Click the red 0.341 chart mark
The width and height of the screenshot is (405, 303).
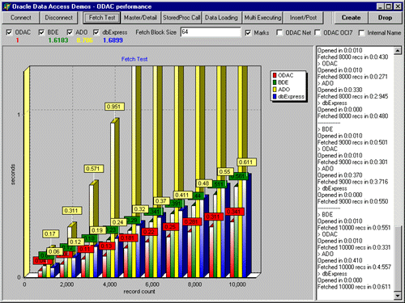(234, 212)
